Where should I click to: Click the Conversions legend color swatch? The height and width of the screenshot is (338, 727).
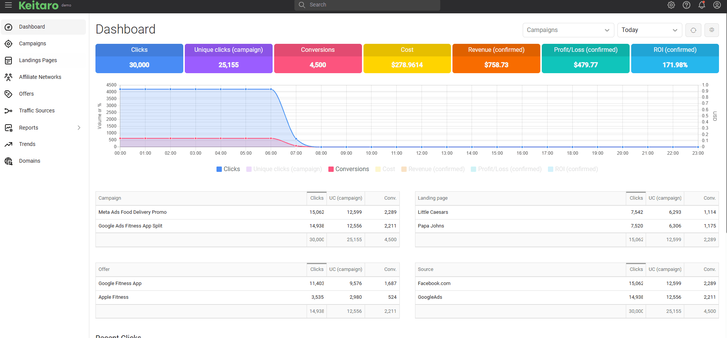coord(331,169)
